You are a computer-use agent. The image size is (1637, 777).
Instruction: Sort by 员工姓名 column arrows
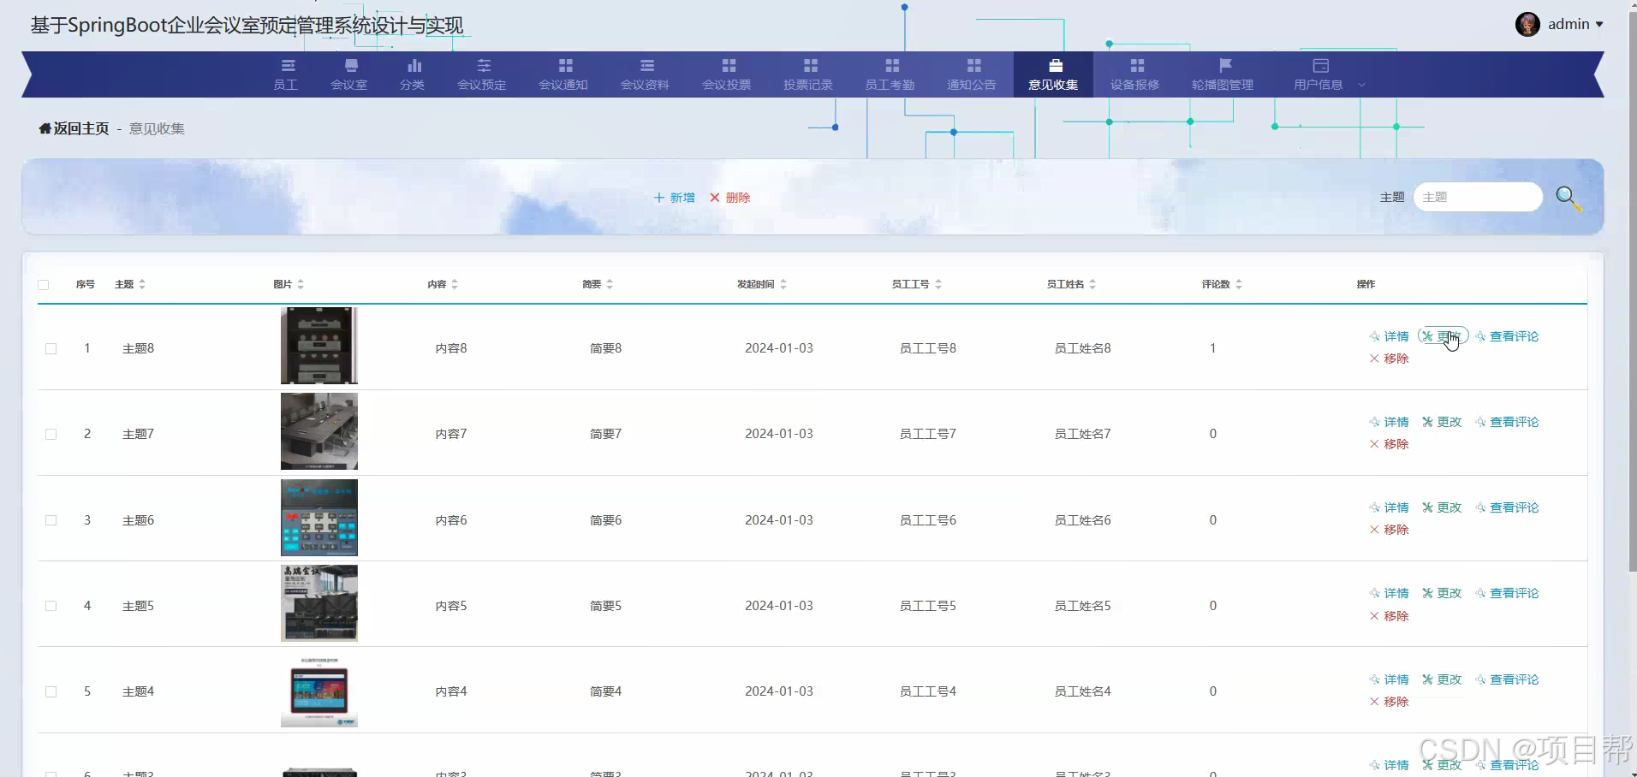pos(1092,284)
